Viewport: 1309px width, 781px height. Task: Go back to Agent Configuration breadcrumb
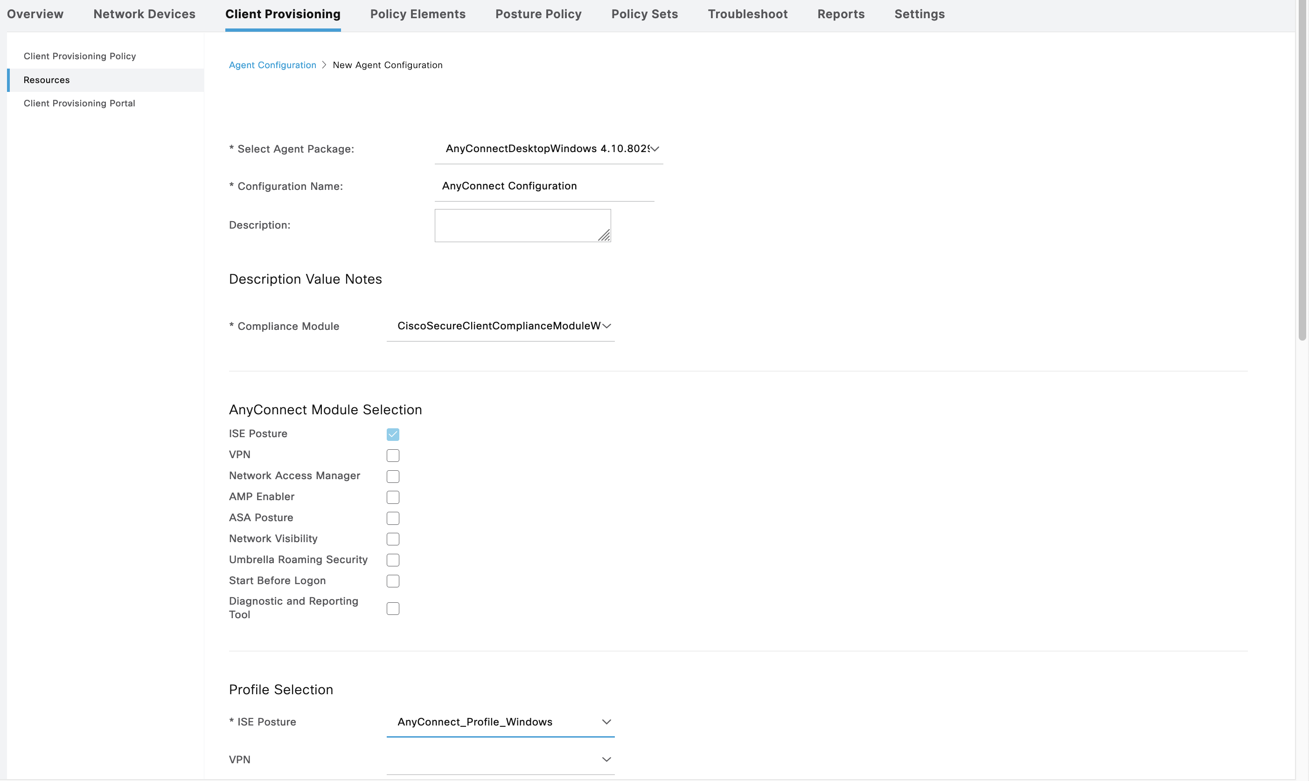[x=272, y=65]
